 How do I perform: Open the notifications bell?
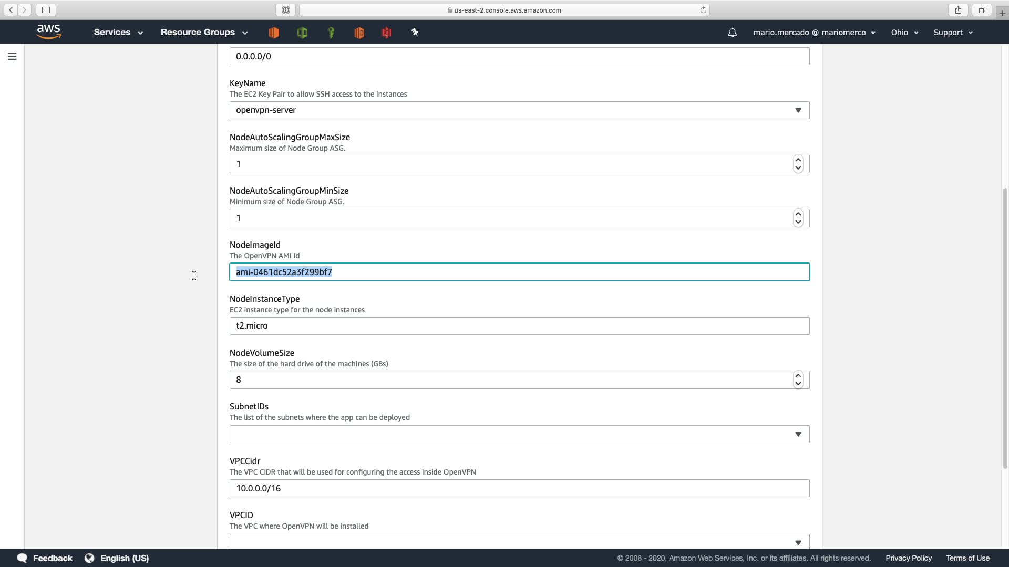732,33
